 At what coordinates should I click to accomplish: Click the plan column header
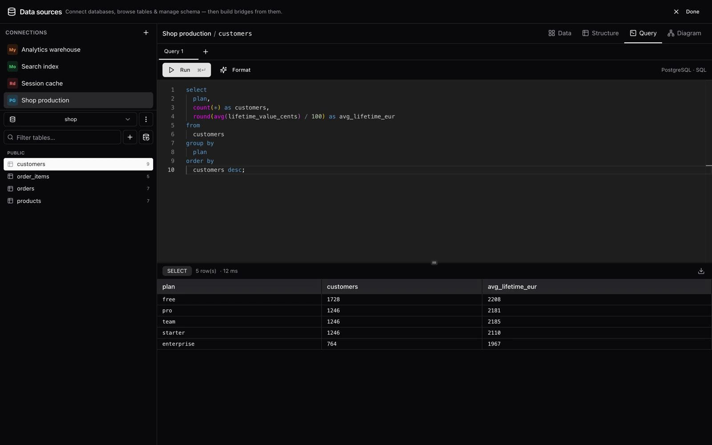239,287
